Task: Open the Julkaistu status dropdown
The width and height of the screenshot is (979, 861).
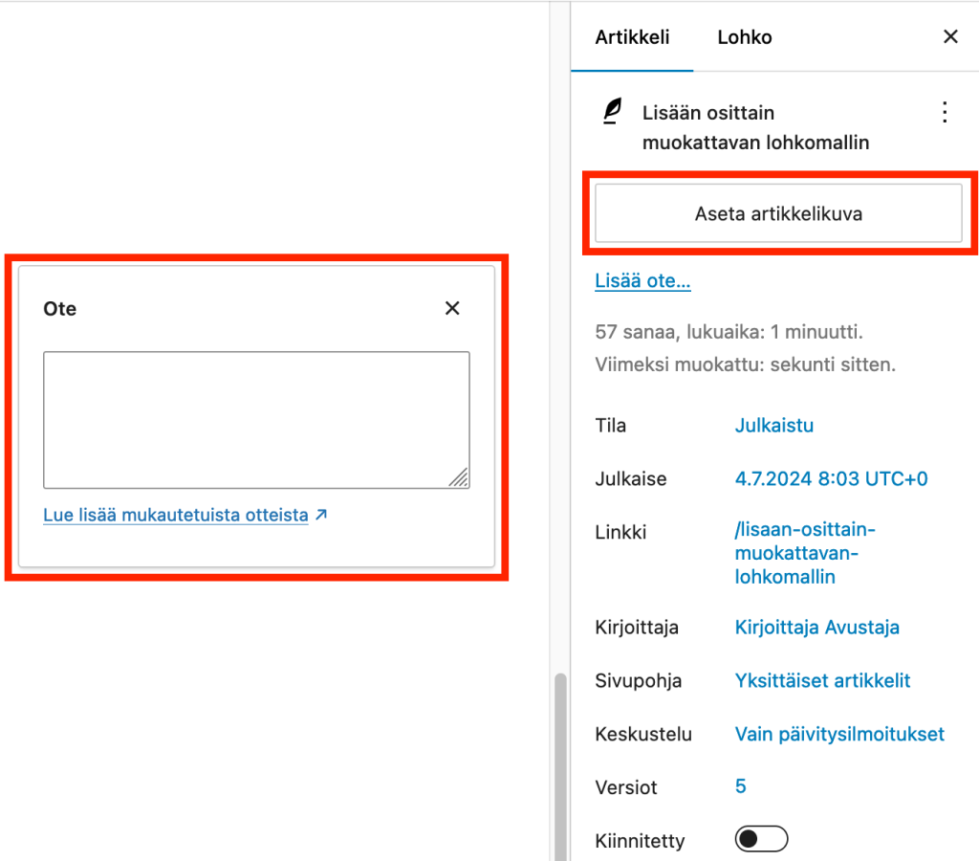Action: click(x=774, y=426)
